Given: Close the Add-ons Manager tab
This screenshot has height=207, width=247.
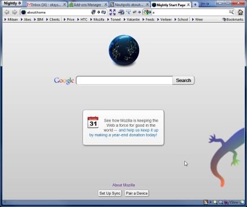Looking at the screenshot, I should click(x=106, y=5).
